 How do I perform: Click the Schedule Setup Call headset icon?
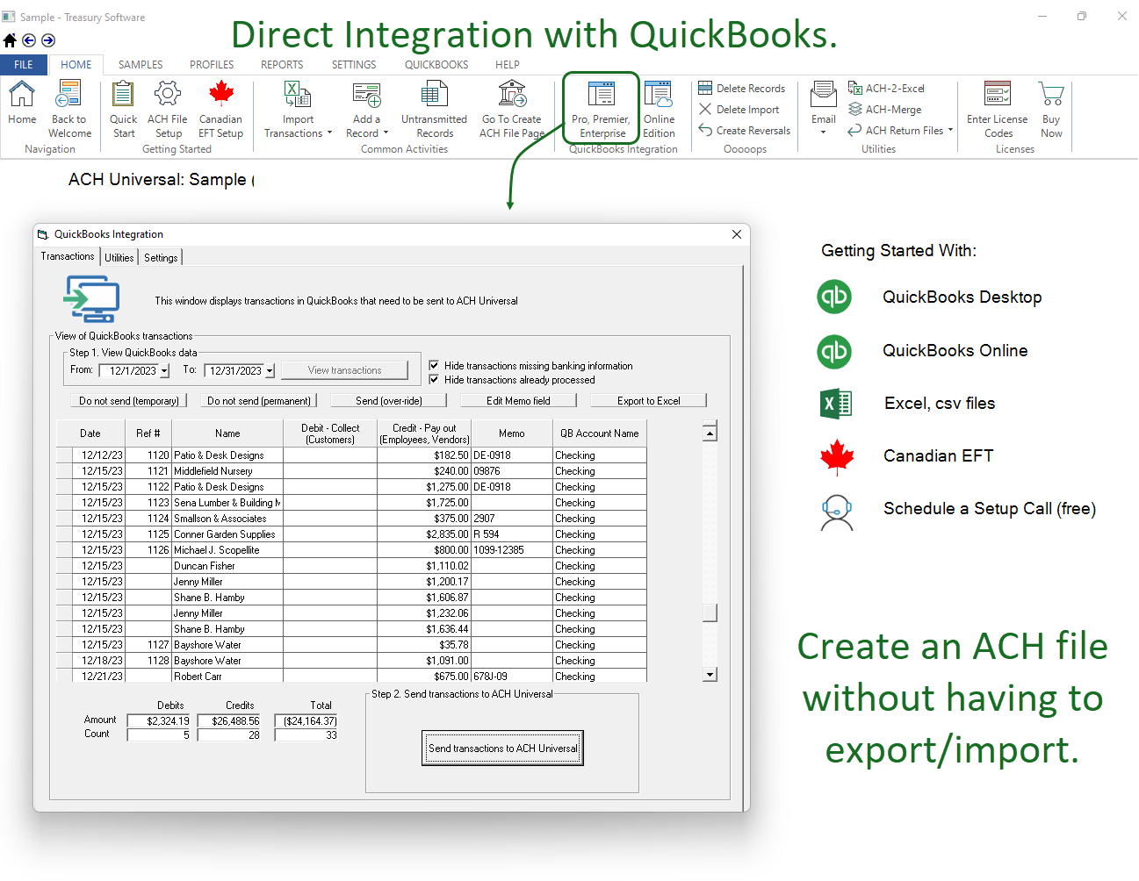coord(837,512)
